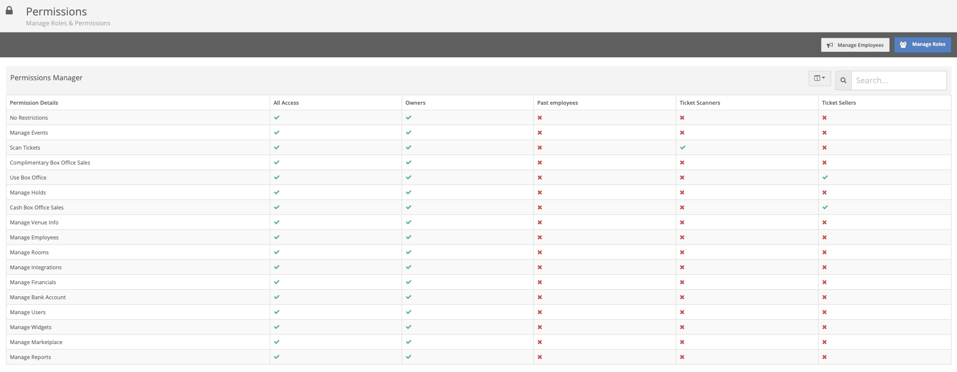
Task: Click Manage Holds check under Owners
Action: pyautogui.click(x=409, y=192)
